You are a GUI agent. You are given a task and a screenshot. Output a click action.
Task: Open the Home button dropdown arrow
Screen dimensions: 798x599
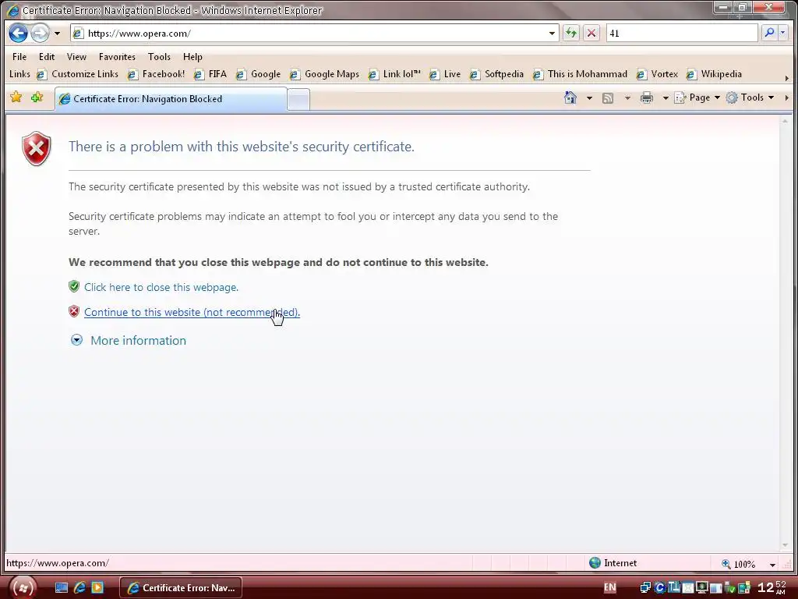click(x=589, y=97)
